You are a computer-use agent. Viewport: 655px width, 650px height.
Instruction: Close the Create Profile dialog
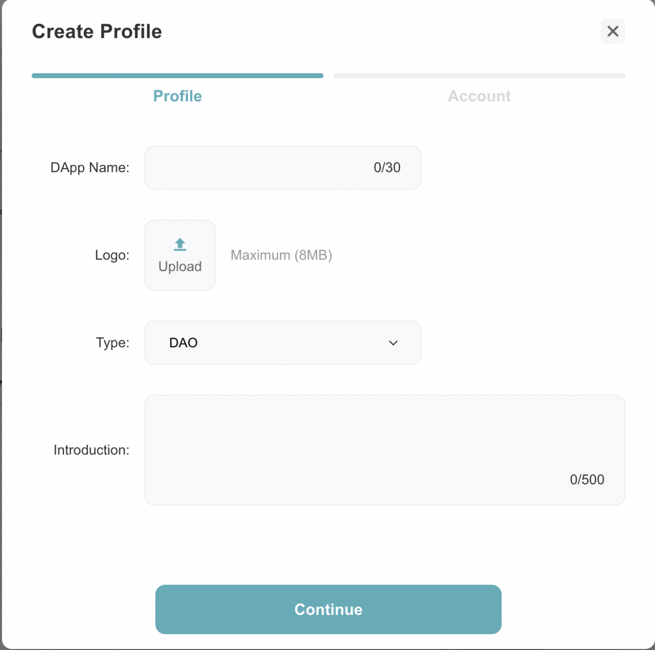(x=612, y=31)
